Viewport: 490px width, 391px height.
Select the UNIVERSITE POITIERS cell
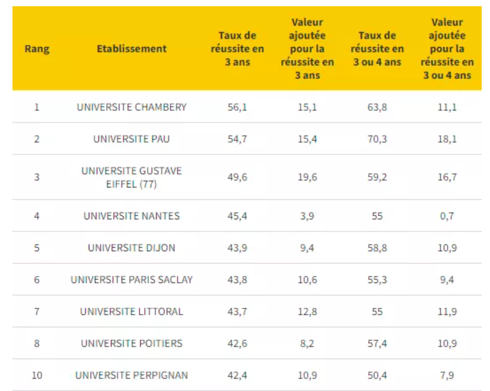pos(132,343)
